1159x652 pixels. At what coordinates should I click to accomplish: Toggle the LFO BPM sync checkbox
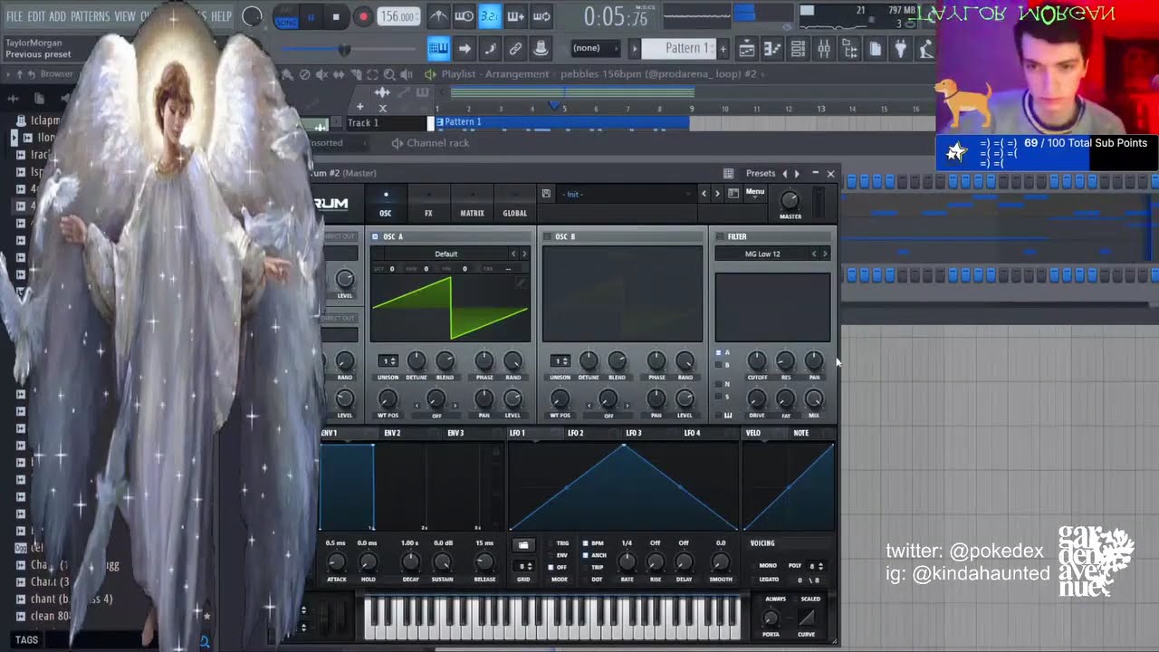click(585, 543)
